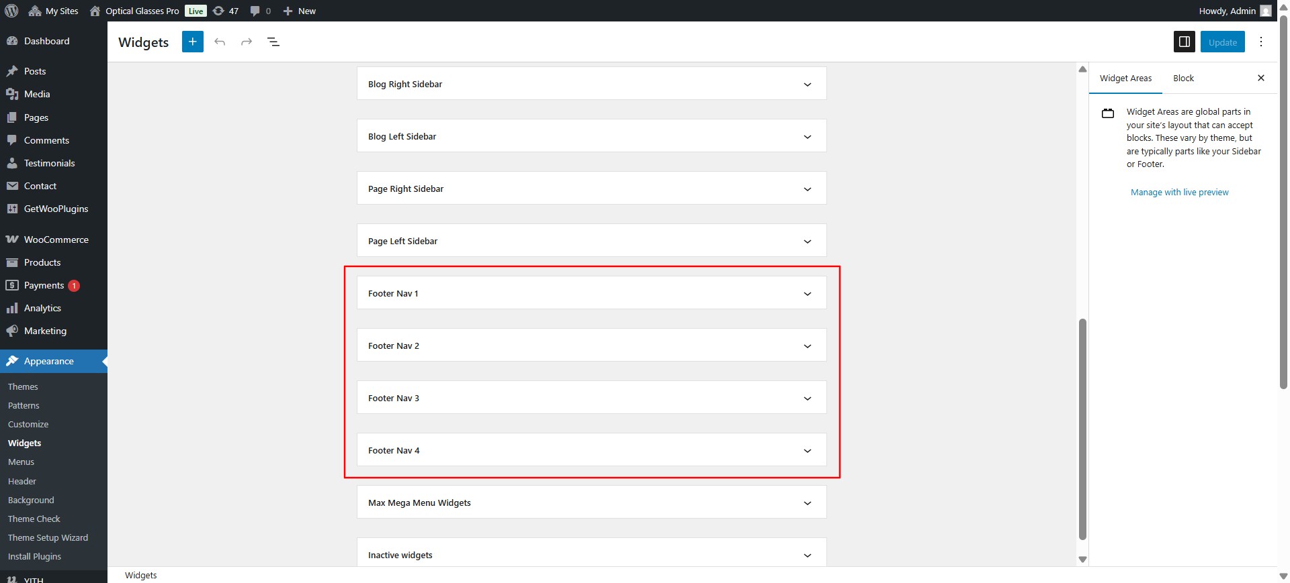Click the Live status badge
The width and height of the screenshot is (1290, 583).
pos(196,11)
